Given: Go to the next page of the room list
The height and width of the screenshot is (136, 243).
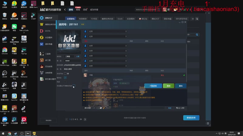Looking at the screenshot, I should pyautogui.click(x=85, y=119).
